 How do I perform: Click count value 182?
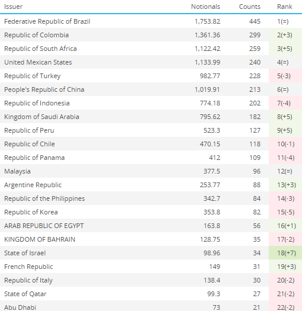coord(255,117)
